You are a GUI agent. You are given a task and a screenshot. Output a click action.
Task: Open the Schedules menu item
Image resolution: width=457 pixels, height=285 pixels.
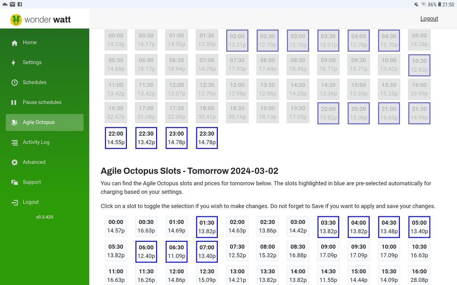tap(34, 82)
